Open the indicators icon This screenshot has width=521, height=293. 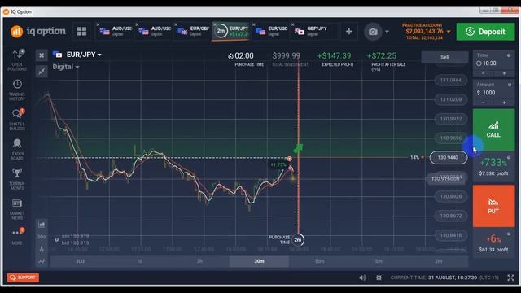(42, 261)
